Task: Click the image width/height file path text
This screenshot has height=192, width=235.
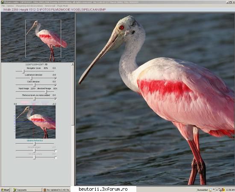Action: [x=54, y=10]
